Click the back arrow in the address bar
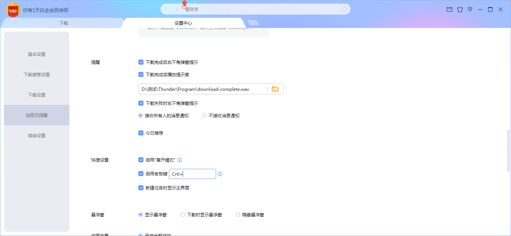 point(166,9)
